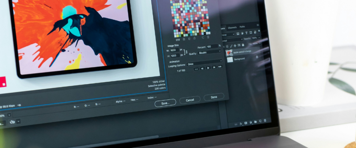The height and width of the screenshot is (148, 356).
Task: Click the new group folder icon
Action: 255,122
